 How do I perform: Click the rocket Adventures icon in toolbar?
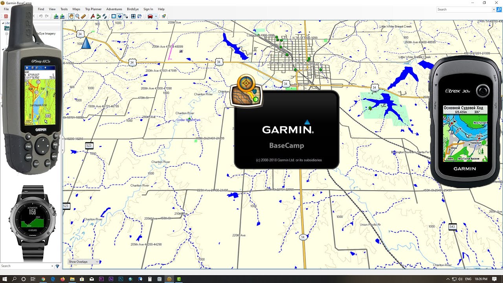coord(164,16)
